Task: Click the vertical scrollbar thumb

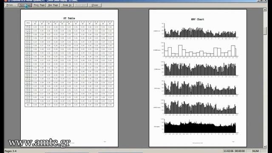Action: [x=265, y=31]
